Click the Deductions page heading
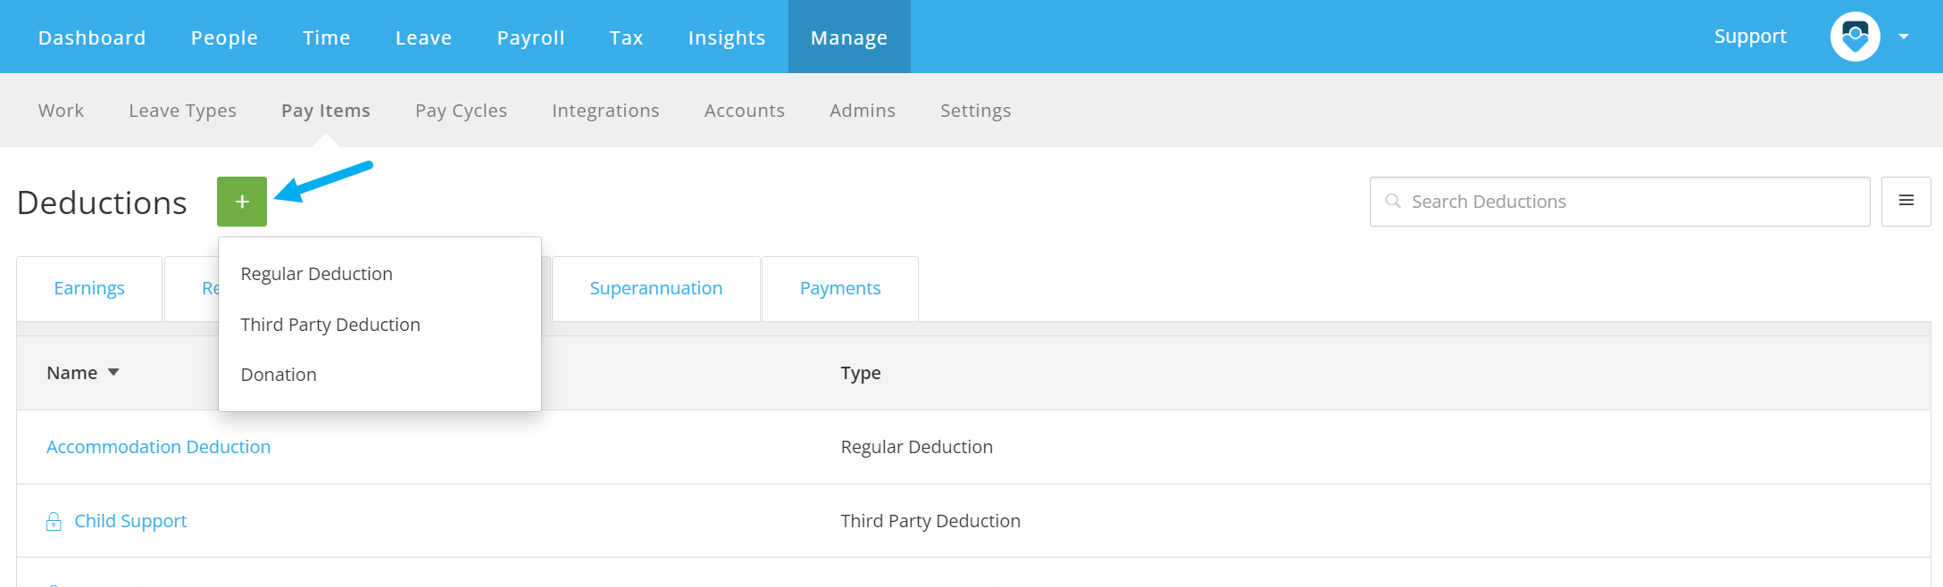Viewport: 1943px width, 587px height. (102, 203)
